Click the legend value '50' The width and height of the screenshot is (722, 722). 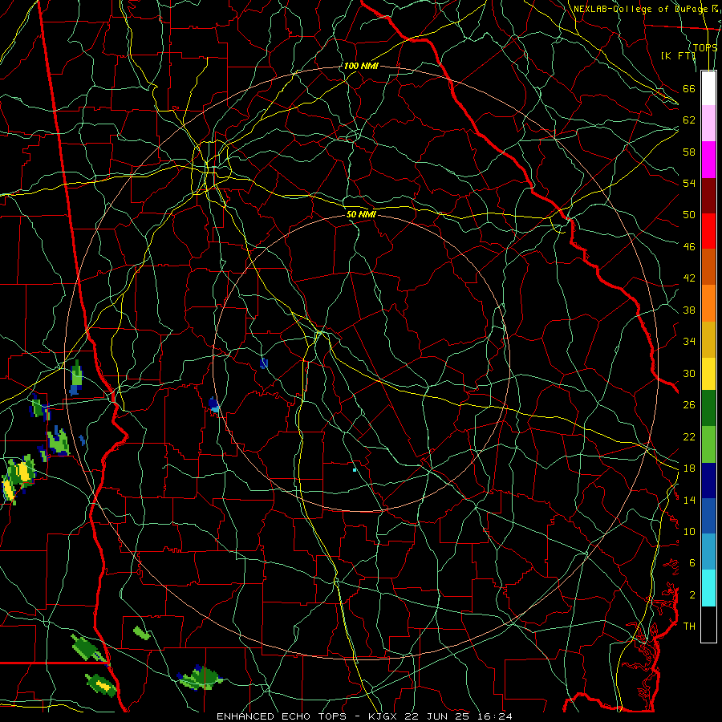[689, 215]
